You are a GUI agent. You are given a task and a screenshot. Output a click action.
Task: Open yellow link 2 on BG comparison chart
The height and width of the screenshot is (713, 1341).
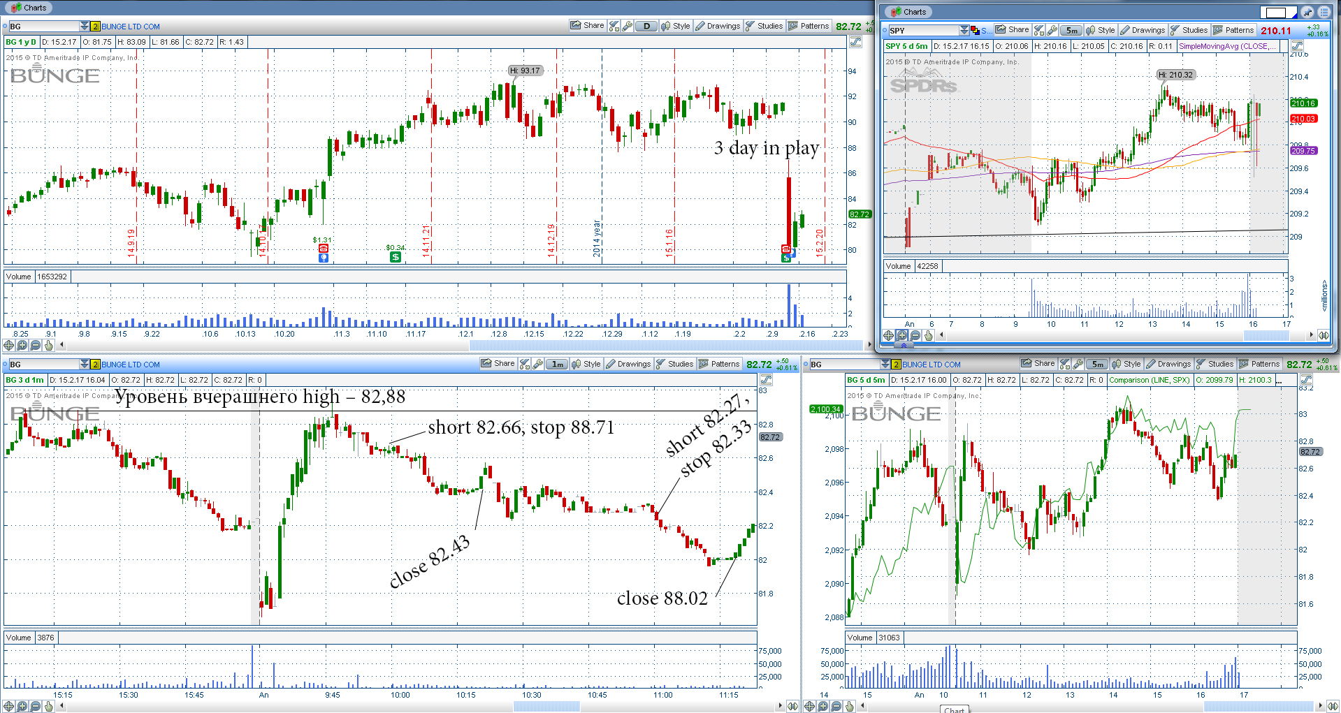click(x=896, y=364)
